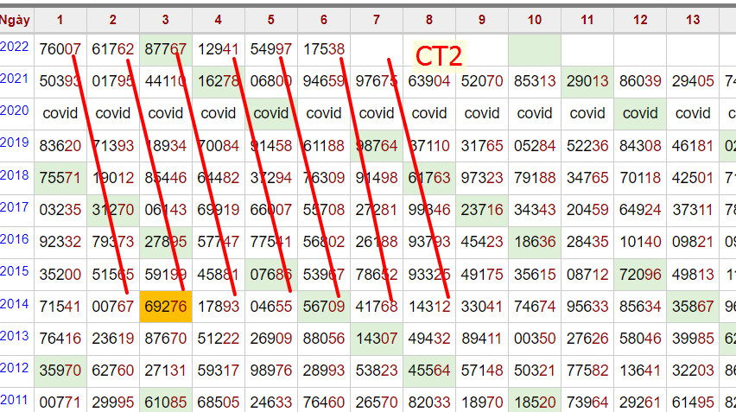Viewport: 736px width, 412px height.
Task: Select cell 76007 in the 2022 row
Action: [60, 49]
